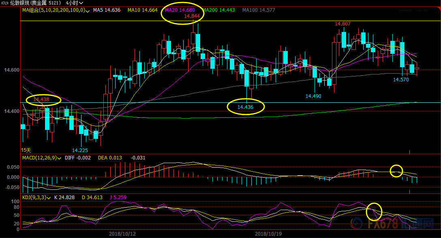Click the MA100 14.577 legend value
This screenshot has width=441, height=238.
[x=259, y=10]
